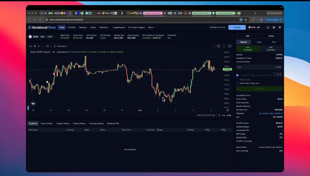This screenshot has height=176, width=310.
Task: Select the Sell side at $718.584
Action: coord(271,48)
